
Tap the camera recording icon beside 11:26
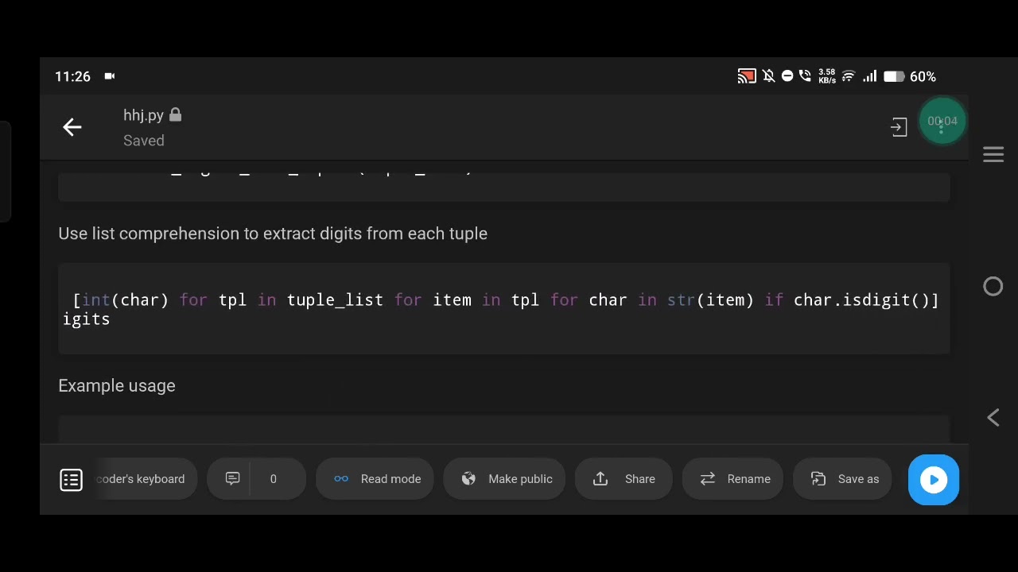coord(110,76)
